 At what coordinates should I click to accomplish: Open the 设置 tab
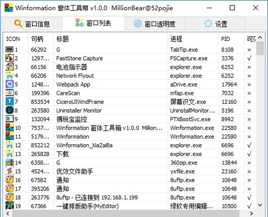point(215,24)
